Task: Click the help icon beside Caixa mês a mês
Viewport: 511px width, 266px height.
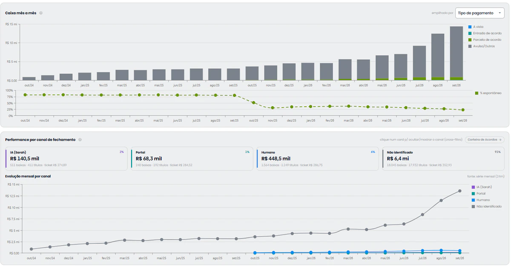Action: pos(41,13)
